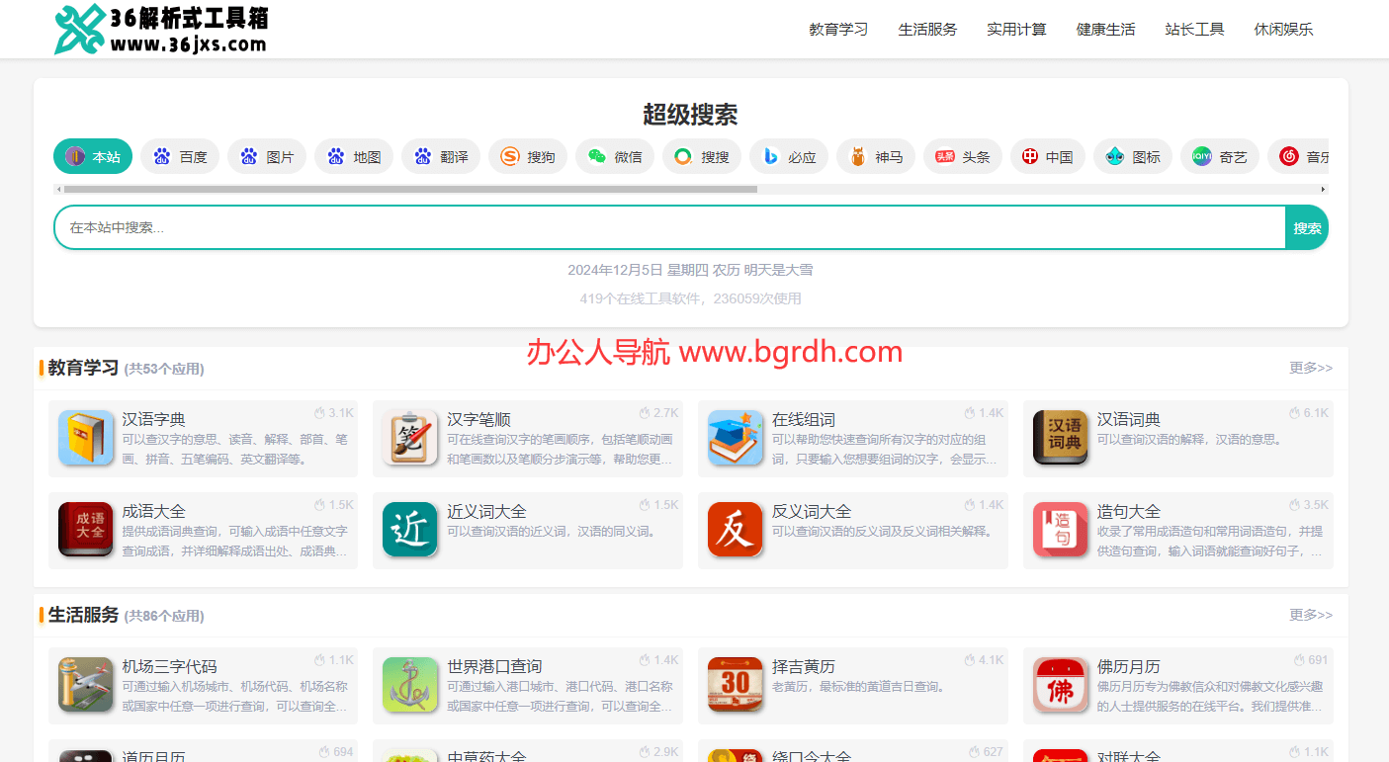The width and height of the screenshot is (1389, 762).
Task: Click the 汉语字典 title link
Action: 154,419
